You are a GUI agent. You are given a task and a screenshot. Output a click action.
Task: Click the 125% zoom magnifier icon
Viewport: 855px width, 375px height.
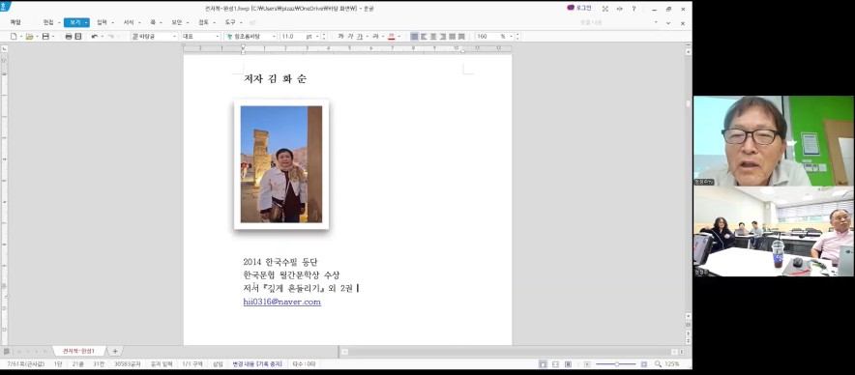[658, 363]
